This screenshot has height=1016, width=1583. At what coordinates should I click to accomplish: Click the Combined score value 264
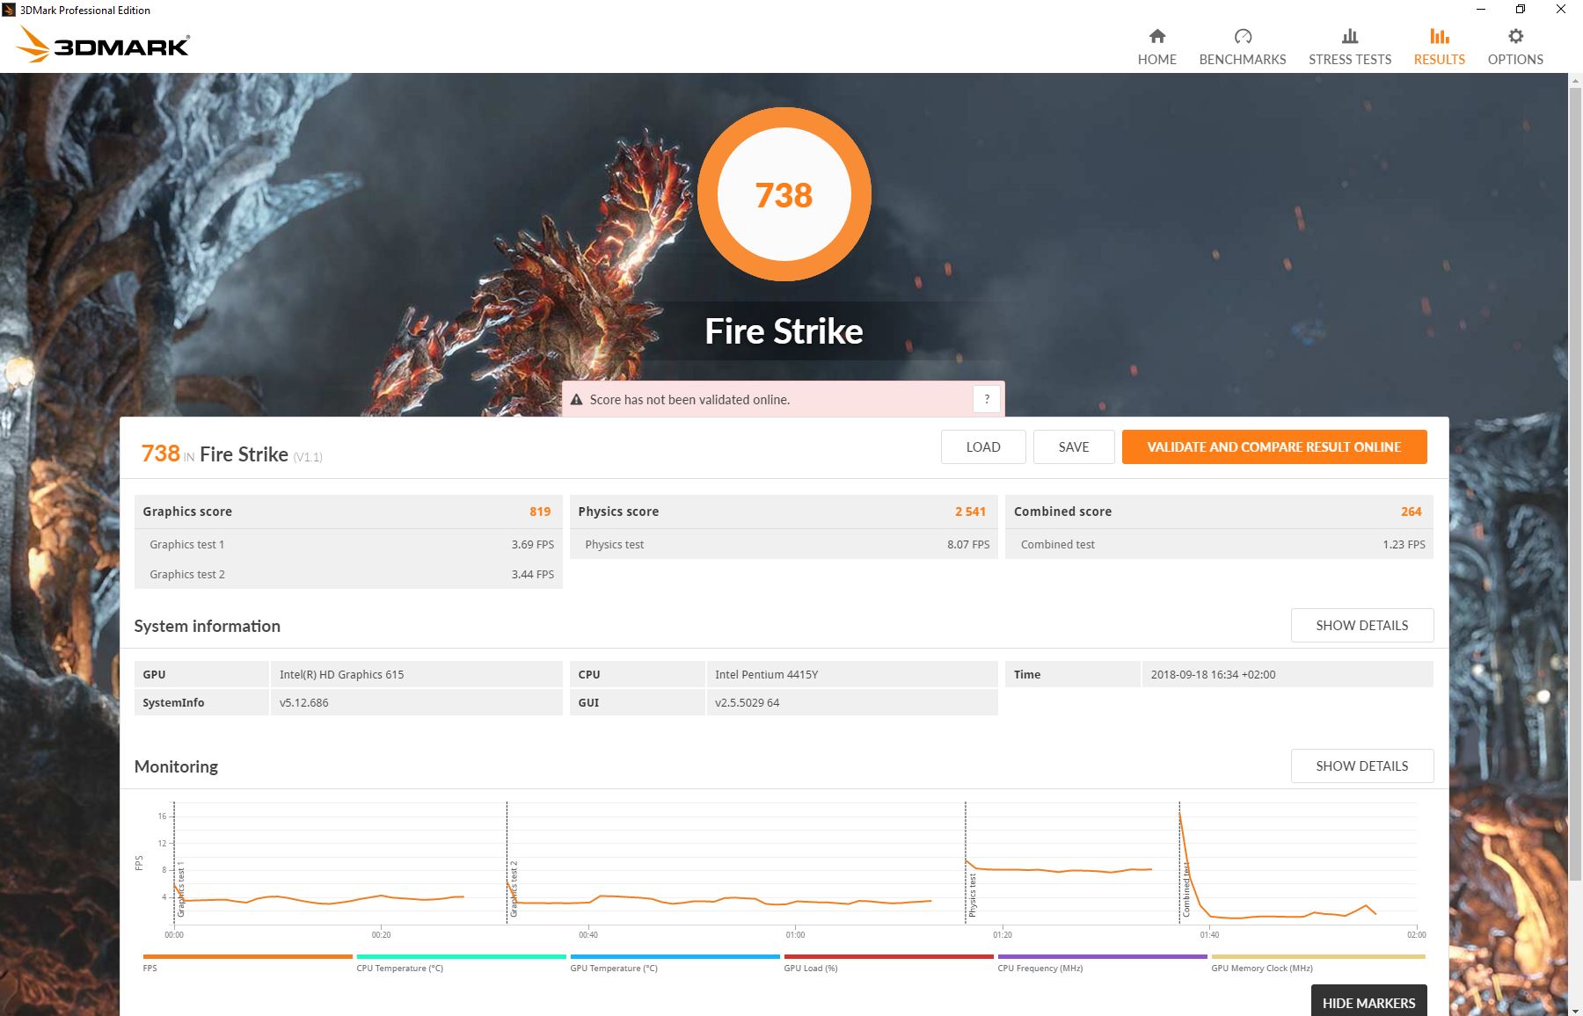1411,512
